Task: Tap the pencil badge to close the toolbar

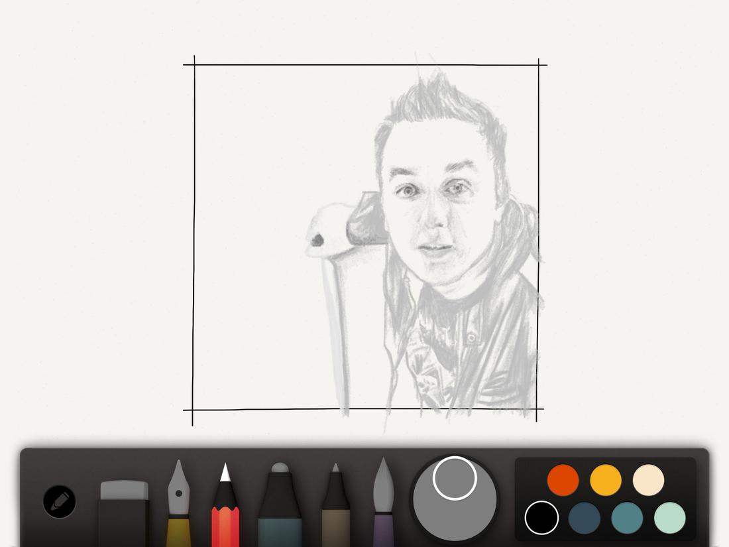Action: coord(58,502)
